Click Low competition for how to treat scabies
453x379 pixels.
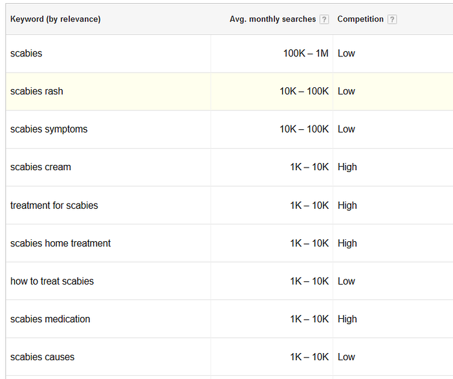point(346,281)
